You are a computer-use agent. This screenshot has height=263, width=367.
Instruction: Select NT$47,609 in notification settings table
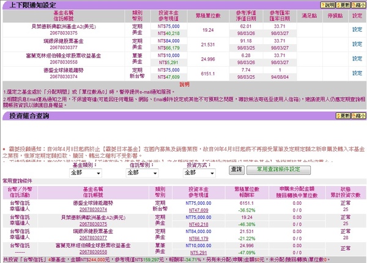pyautogui.click(x=169, y=77)
